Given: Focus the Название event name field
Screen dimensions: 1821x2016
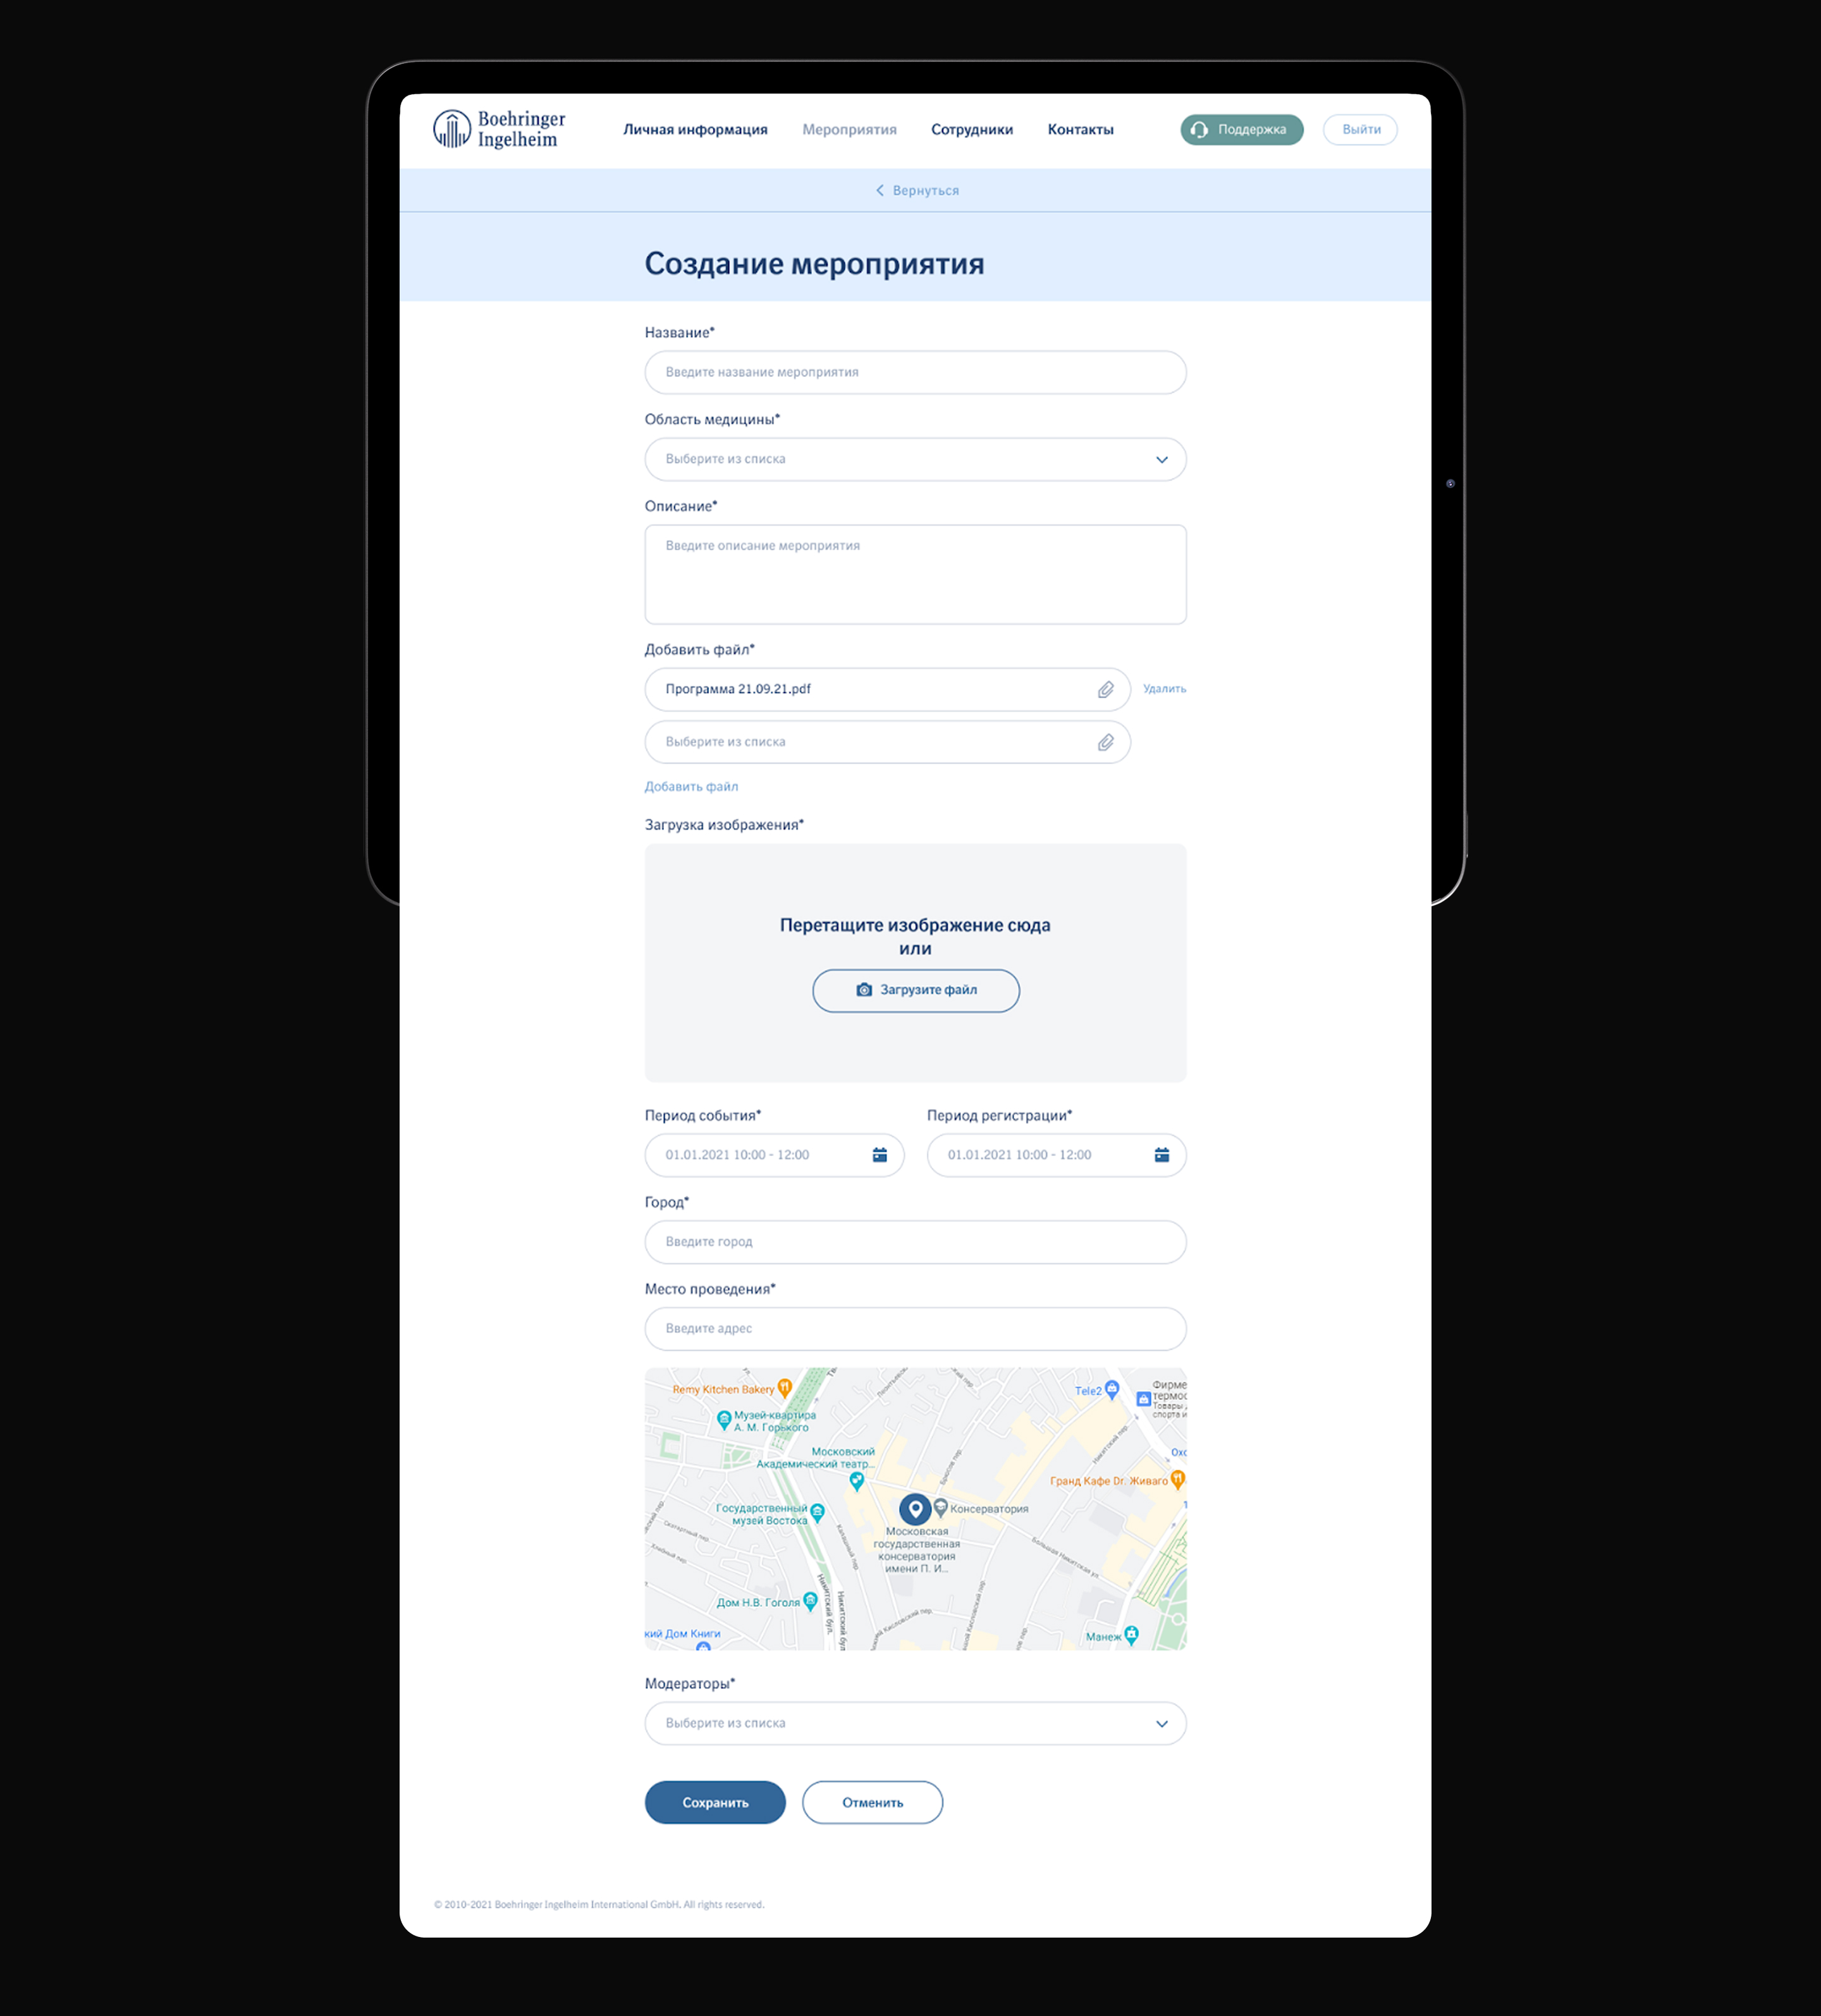Looking at the screenshot, I should (x=914, y=372).
